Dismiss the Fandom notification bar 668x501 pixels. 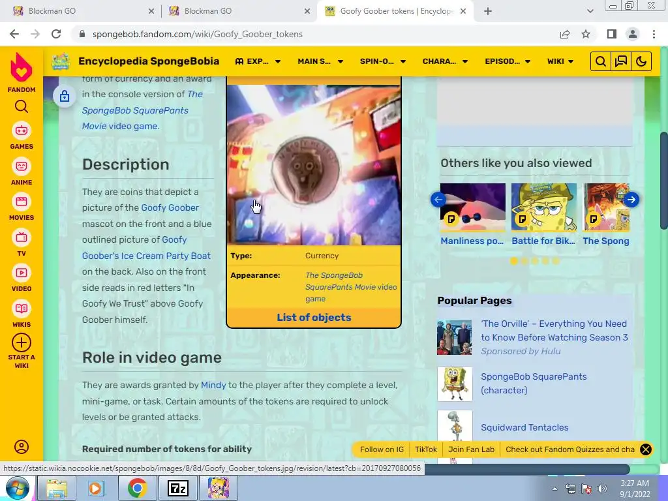646,449
